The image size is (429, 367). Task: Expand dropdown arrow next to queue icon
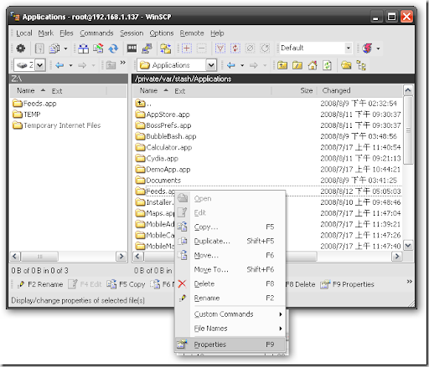[x=65, y=48]
